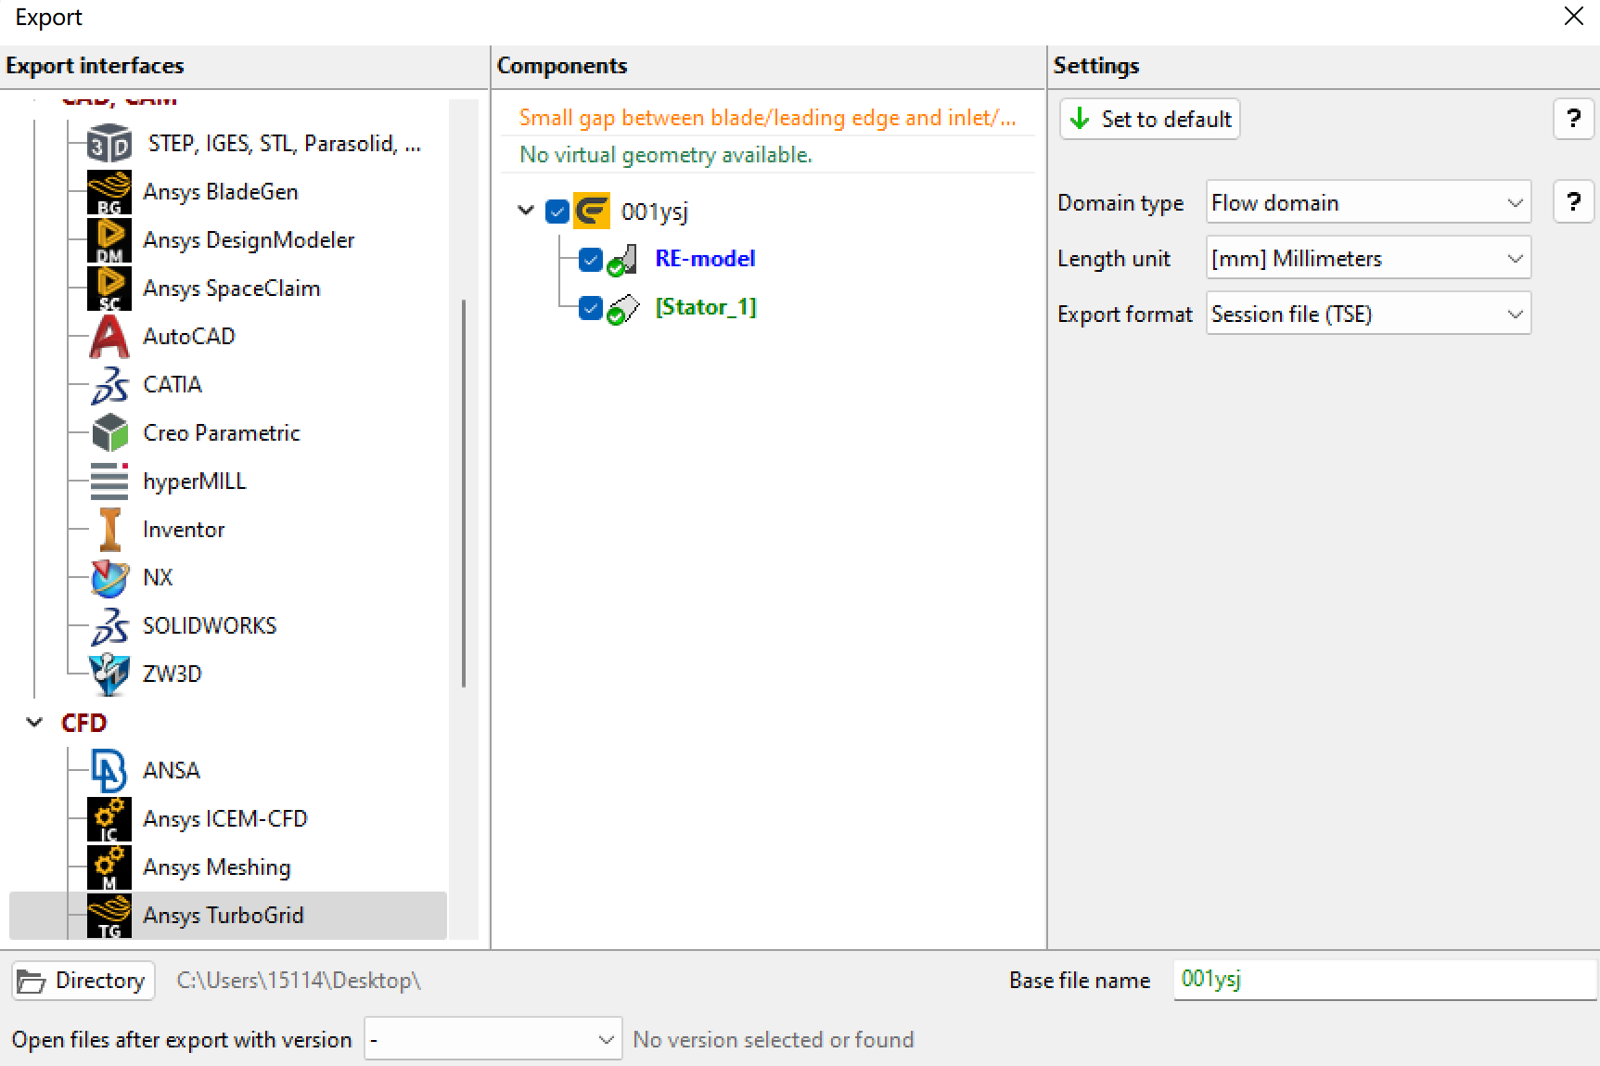Image resolution: width=1600 pixels, height=1066 pixels.
Task: Click the CATIA Dassault icon
Action: click(109, 385)
